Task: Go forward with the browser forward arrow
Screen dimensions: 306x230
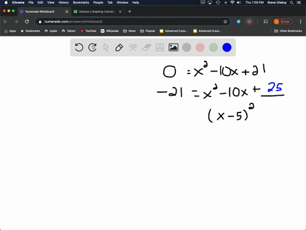Action: (16, 22)
